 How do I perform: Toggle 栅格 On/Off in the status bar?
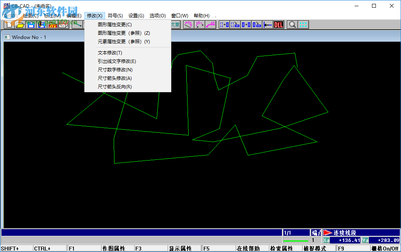pyautogui.click(x=385, y=249)
